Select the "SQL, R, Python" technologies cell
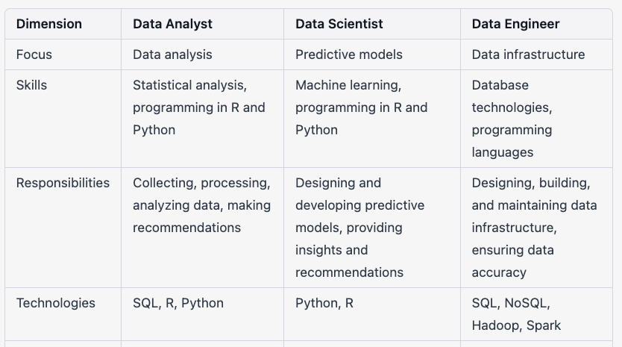The height and width of the screenshot is (347, 622). coord(178,303)
